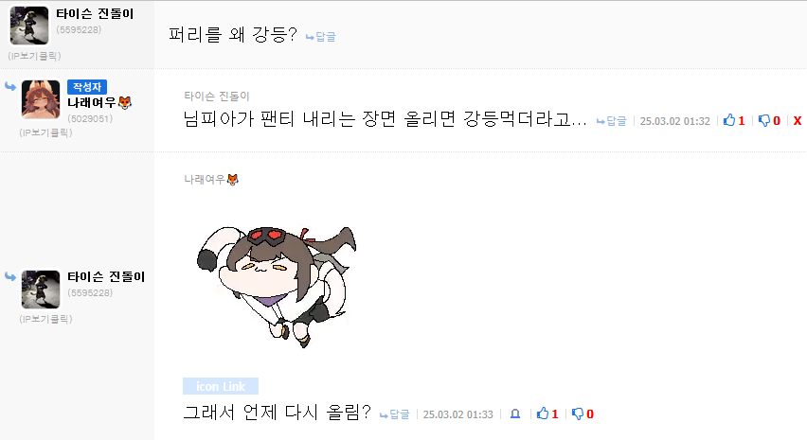807x440 pixels.
Task: Report the 01:33 comment with bell icon
Action: (515, 414)
